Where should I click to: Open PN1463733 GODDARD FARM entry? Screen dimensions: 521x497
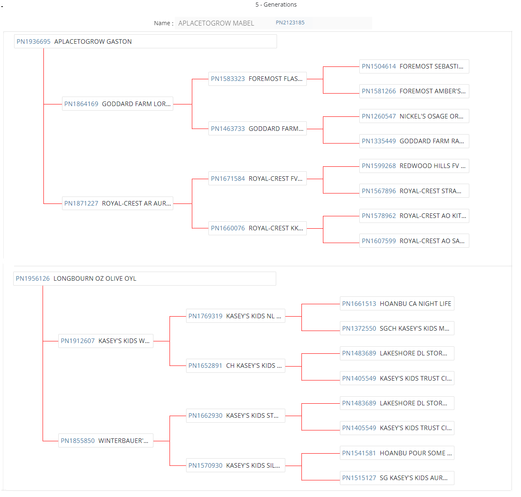pyautogui.click(x=257, y=129)
